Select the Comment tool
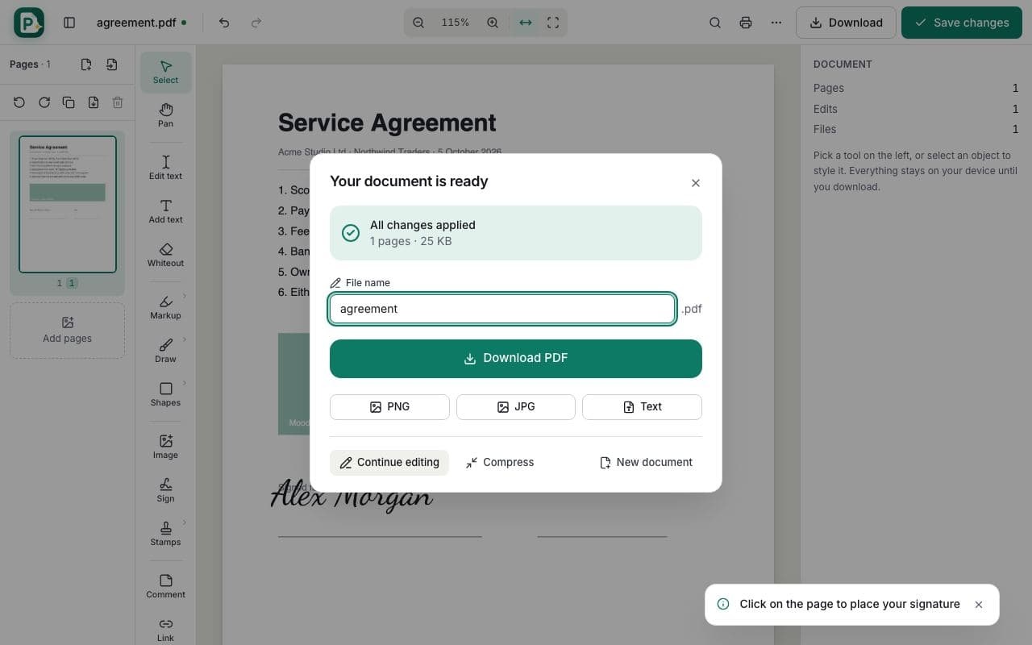Image resolution: width=1032 pixels, height=645 pixels. [x=165, y=585]
